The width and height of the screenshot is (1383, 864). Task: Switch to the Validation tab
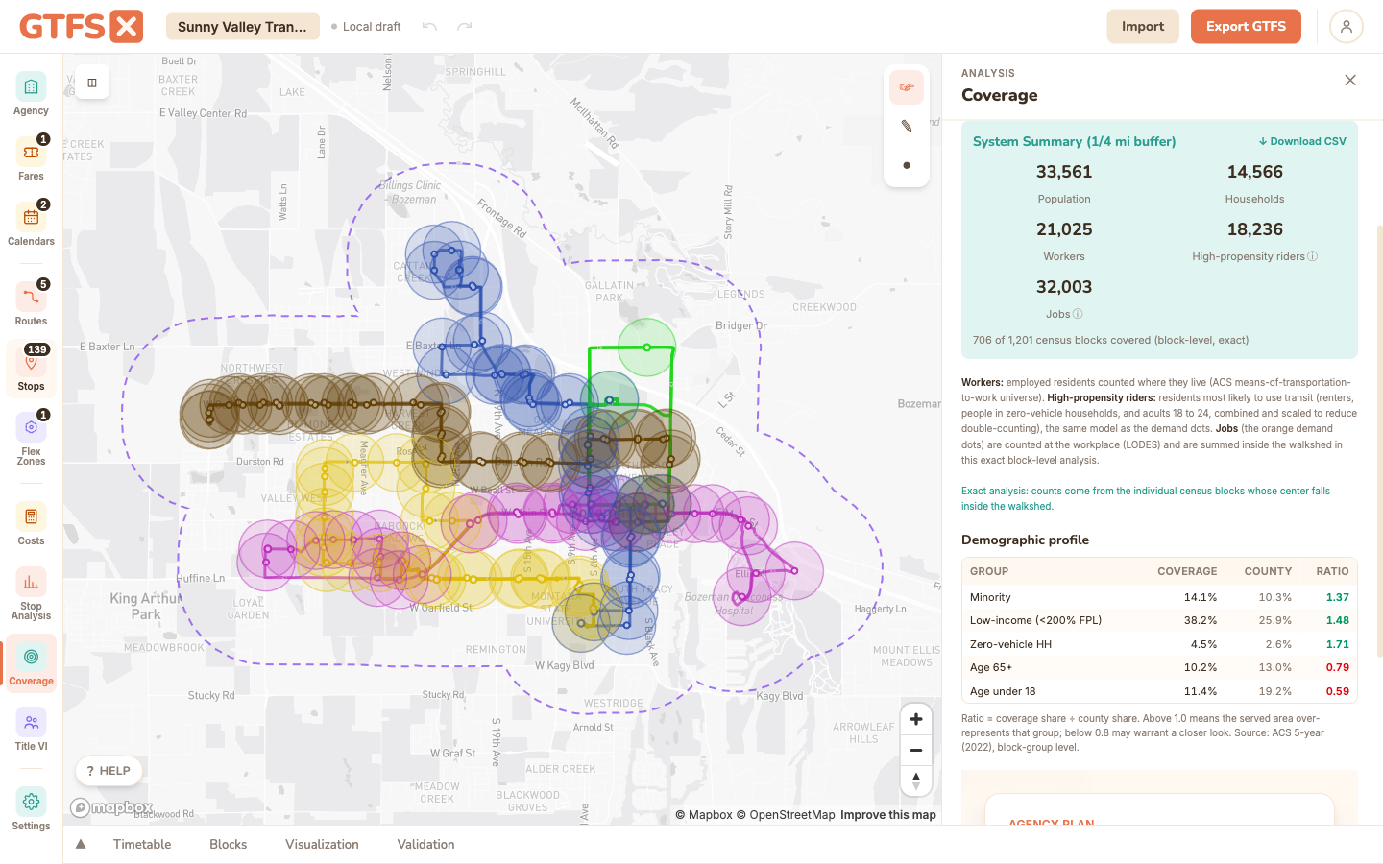[425, 845]
